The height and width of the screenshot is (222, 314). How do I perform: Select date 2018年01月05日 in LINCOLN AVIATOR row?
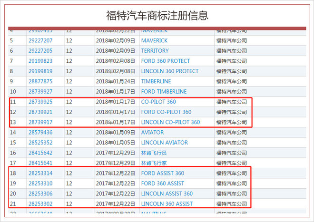click(x=115, y=143)
